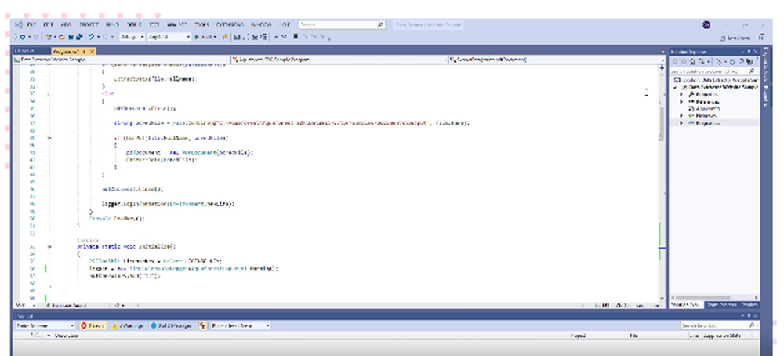
Task: Collapse the project node in Solution Explorer
Action: [676, 87]
